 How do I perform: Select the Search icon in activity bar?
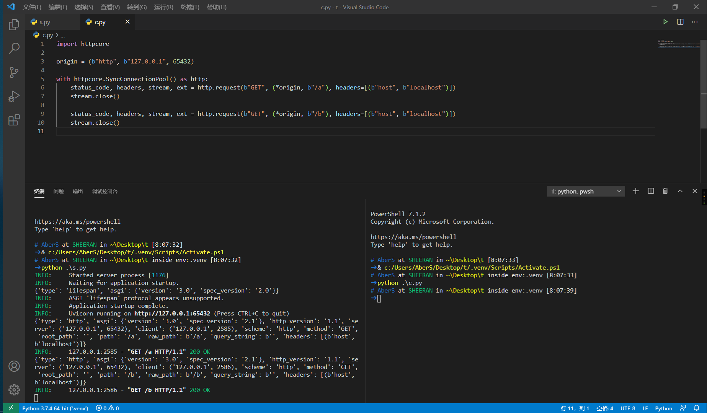coord(14,48)
